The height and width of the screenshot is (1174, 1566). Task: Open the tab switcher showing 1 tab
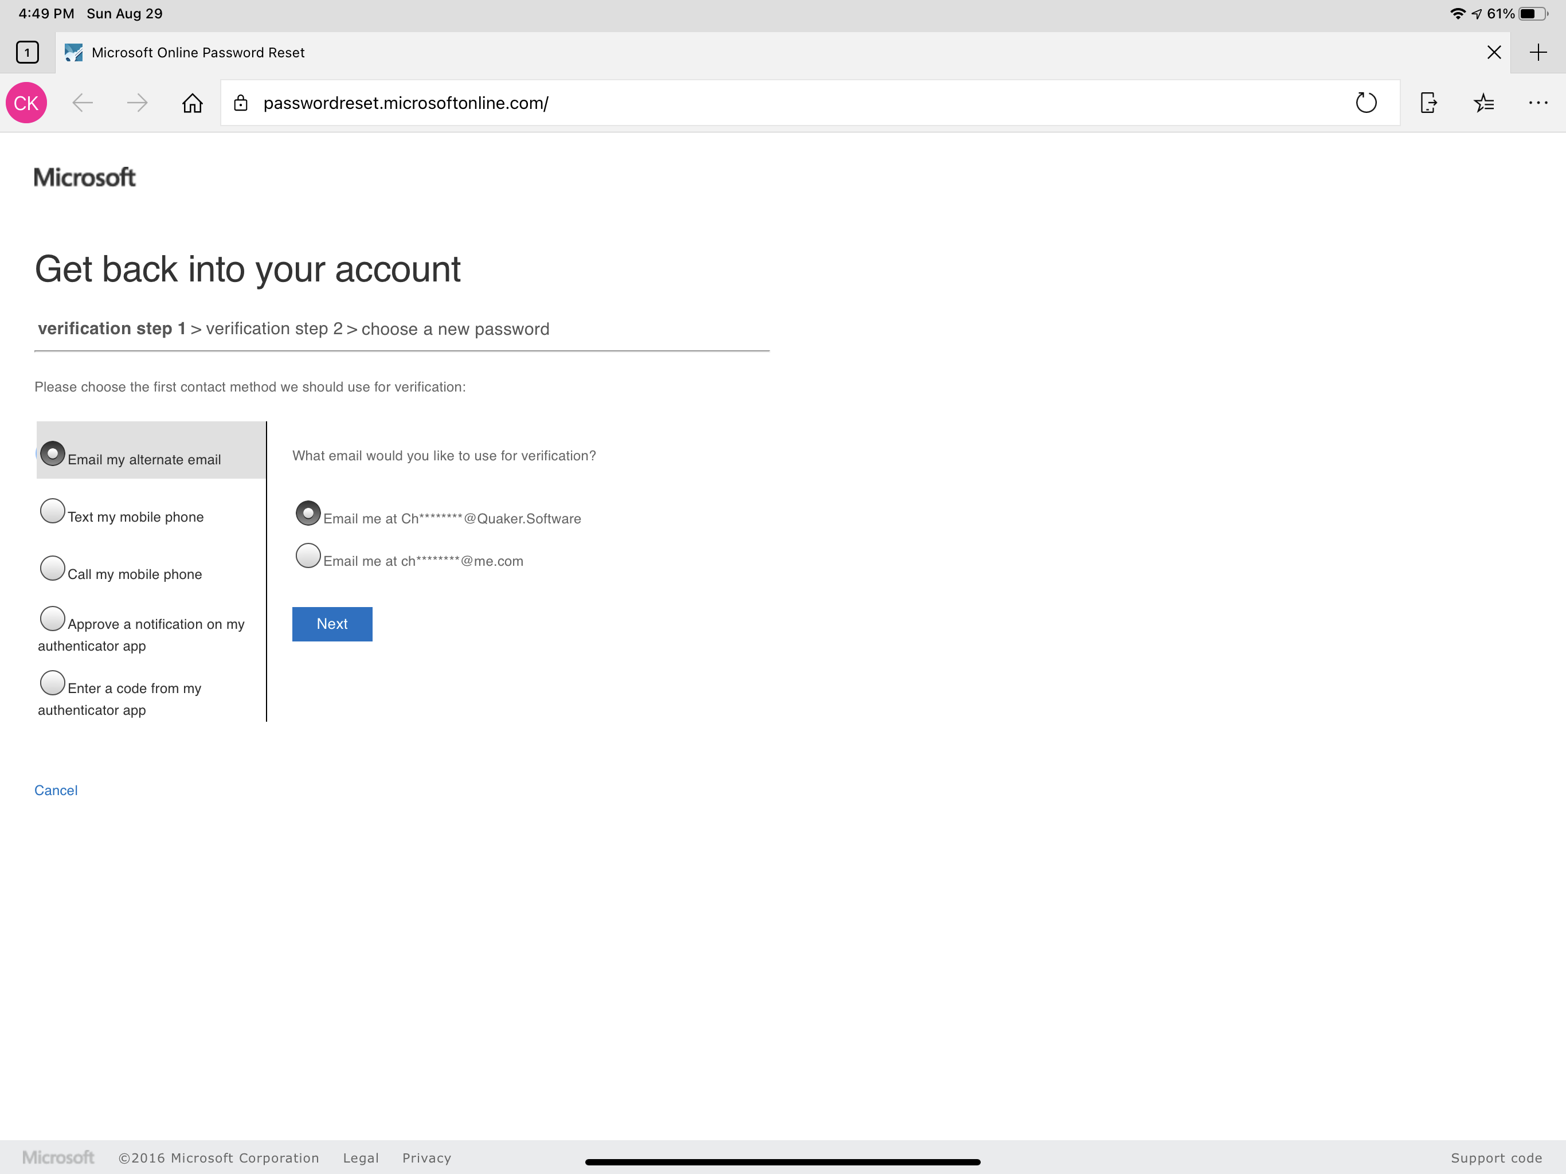pos(27,52)
